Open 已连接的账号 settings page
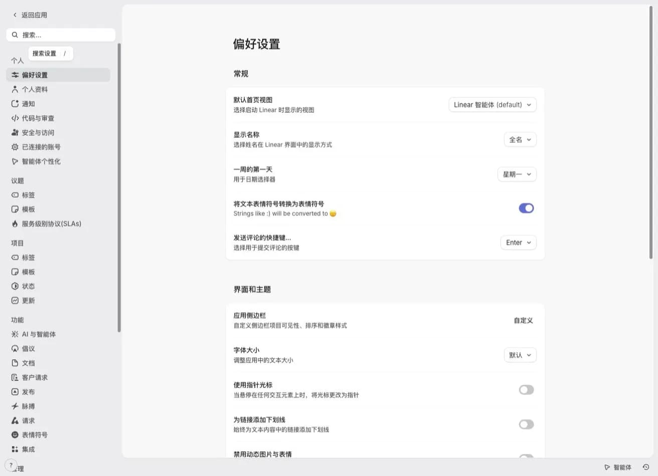The width and height of the screenshot is (658, 476). 58,147
